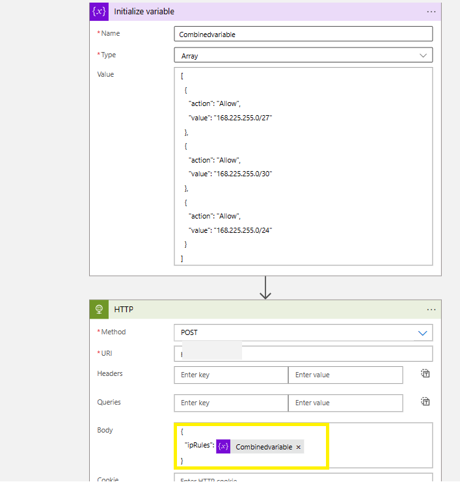This screenshot has height=482, width=460.
Task: Click the Body label
Action: click(105, 430)
